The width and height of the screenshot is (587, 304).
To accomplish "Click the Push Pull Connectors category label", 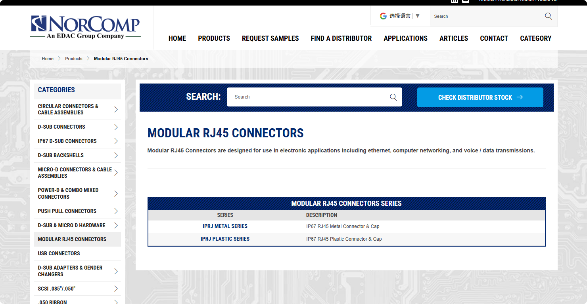I will point(67,211).
